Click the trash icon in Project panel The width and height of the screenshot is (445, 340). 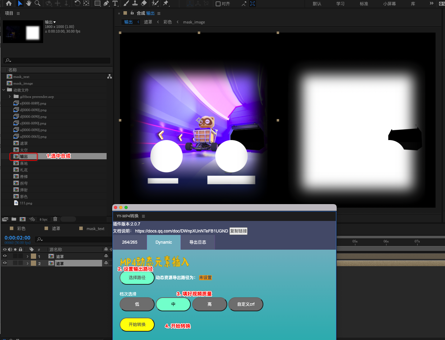(55, 219)
